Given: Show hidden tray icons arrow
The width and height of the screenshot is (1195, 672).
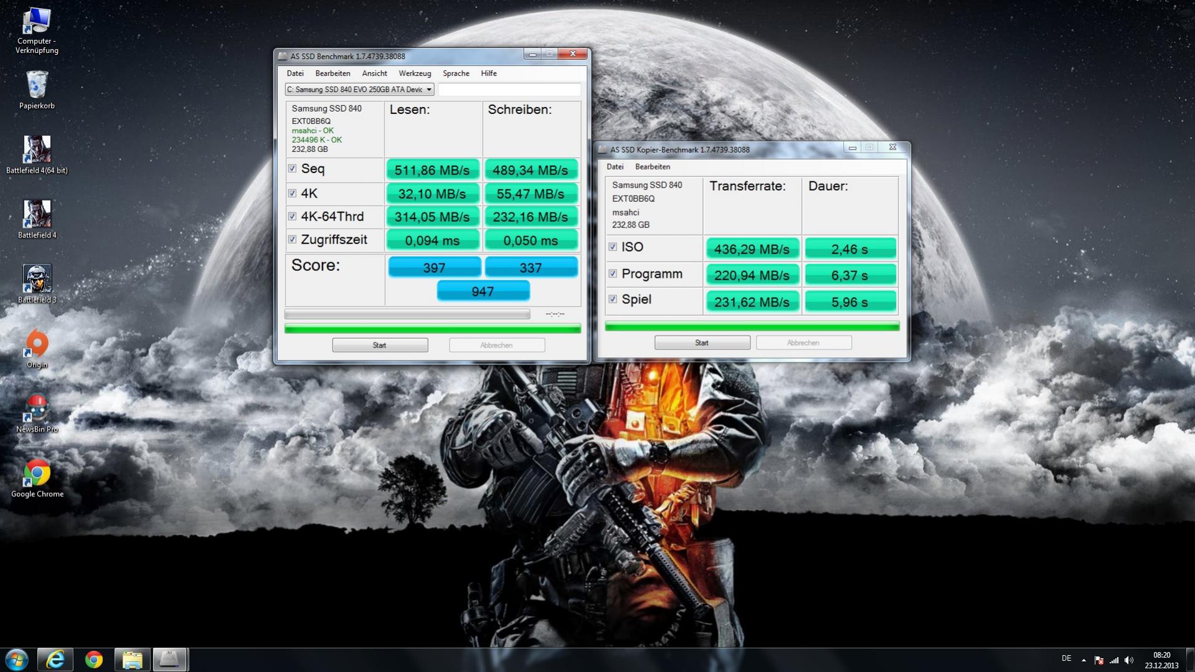Looking at the screenshot, I should [1084, 660].
